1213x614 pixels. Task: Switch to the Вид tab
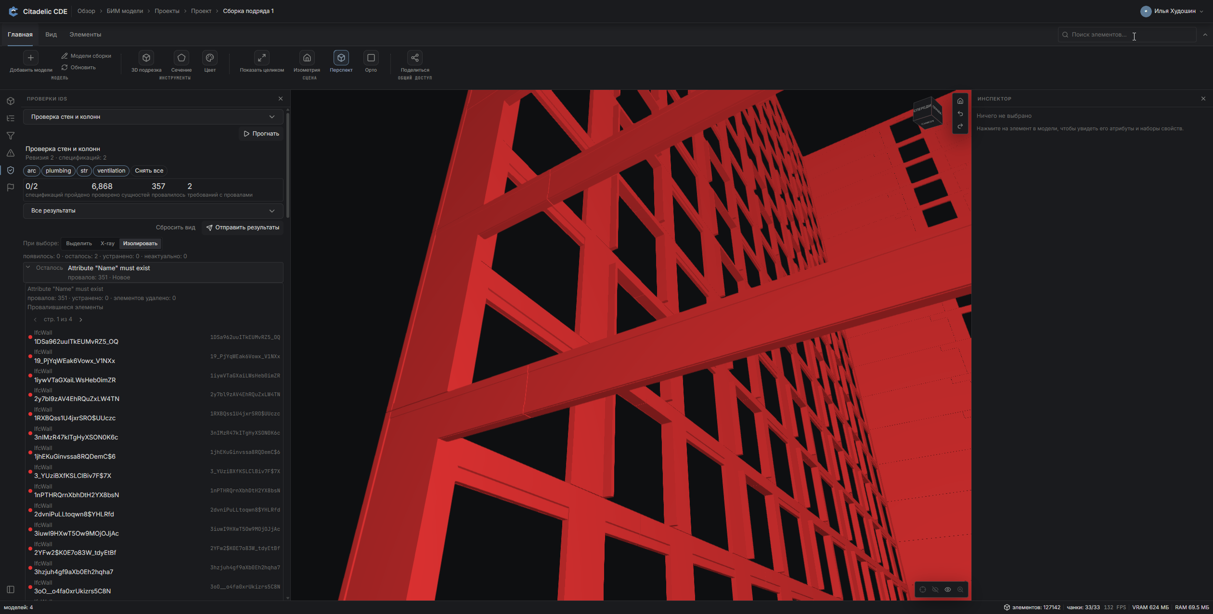coord(51,35)
